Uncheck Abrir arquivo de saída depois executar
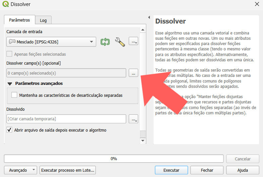Screen dimensions: 263x177 pos(9,130)
